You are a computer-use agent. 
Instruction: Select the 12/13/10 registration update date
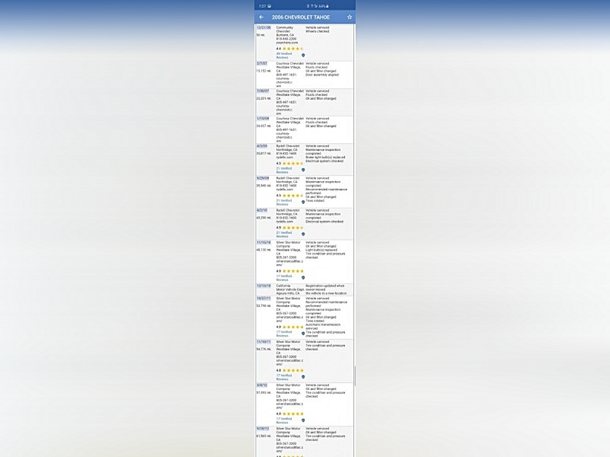click(263, 285)
